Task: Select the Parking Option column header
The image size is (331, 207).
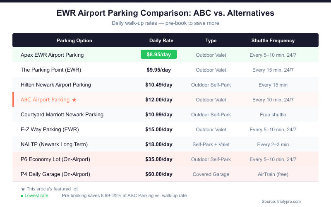Action: (x=74, y=41)
